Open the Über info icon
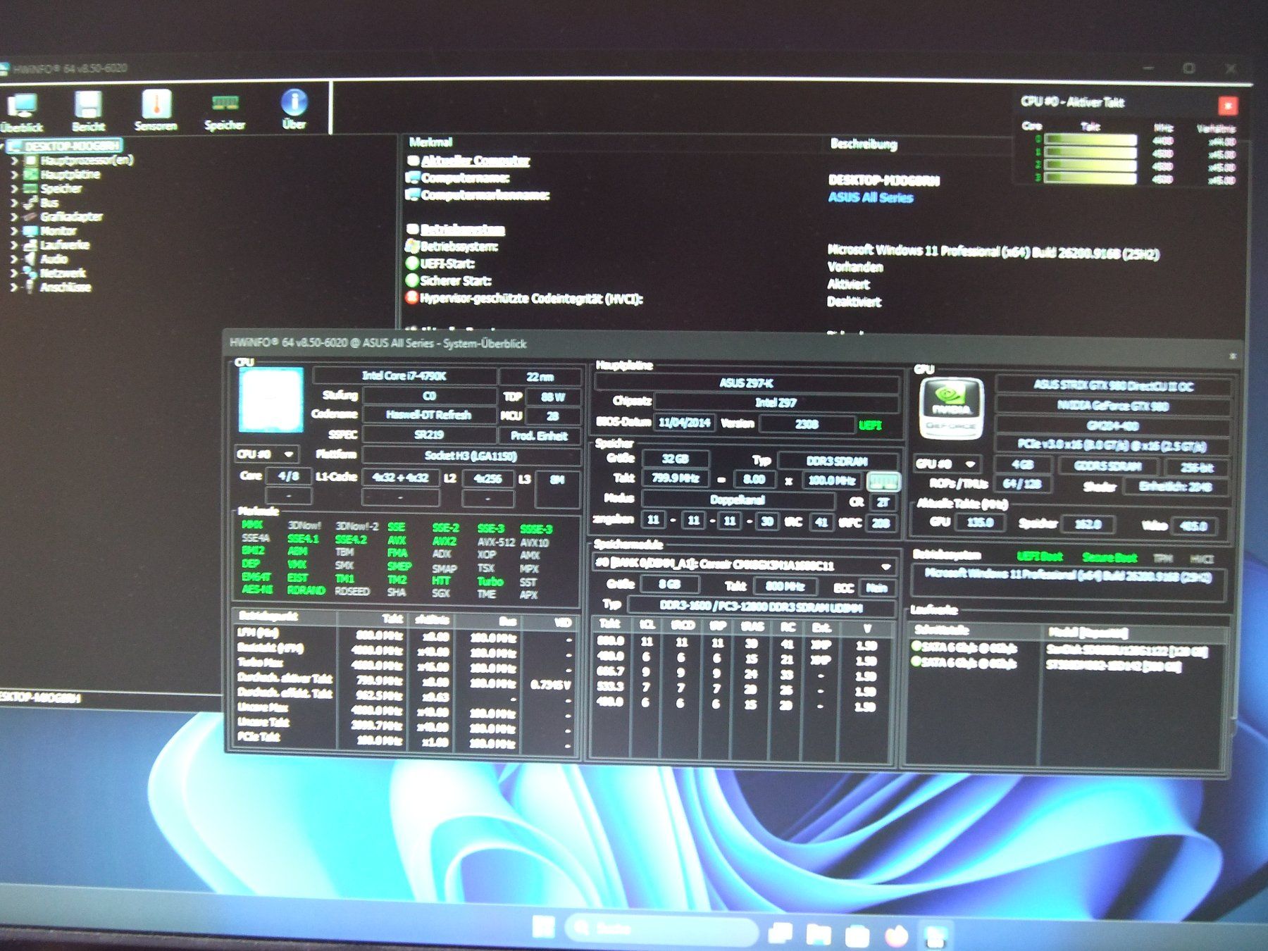The image size is (1268, 951). (x=294, y=109)
